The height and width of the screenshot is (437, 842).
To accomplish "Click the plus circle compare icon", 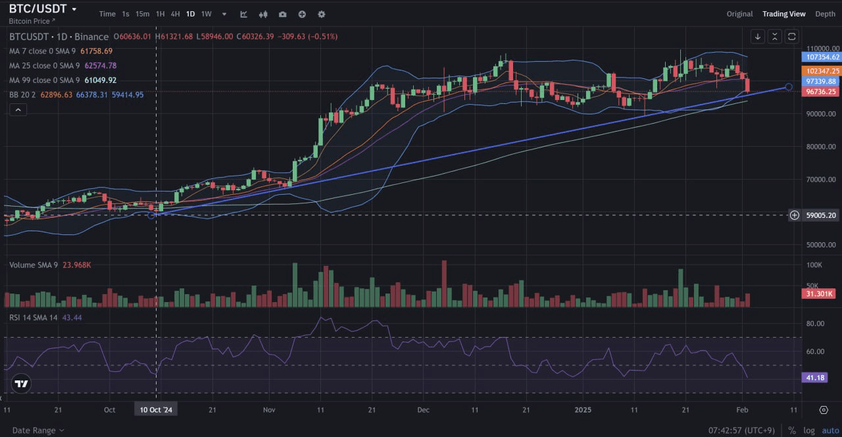I will point(302,14).
